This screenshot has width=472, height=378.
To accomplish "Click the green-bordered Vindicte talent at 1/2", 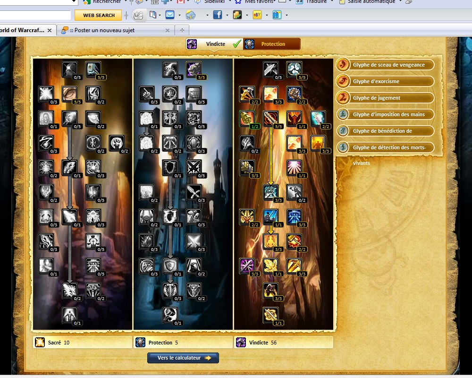I will tap(247, 119).
